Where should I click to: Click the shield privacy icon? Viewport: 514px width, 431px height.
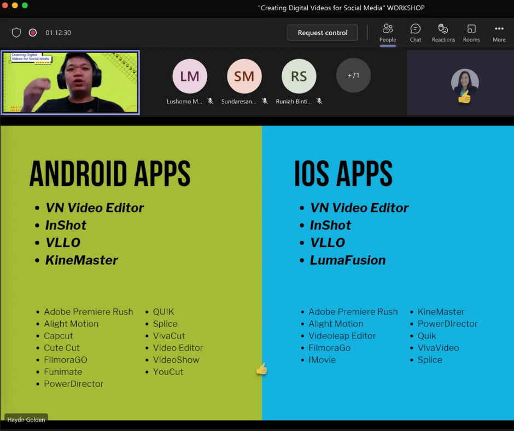click(16, 32)
